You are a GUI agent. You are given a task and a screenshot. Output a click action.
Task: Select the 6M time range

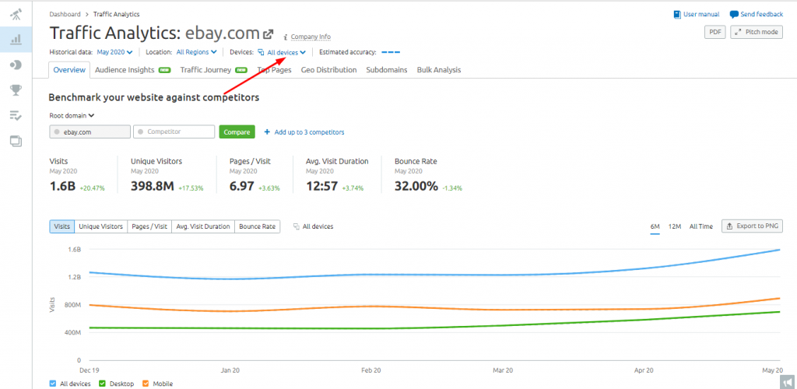click(655, 226)
